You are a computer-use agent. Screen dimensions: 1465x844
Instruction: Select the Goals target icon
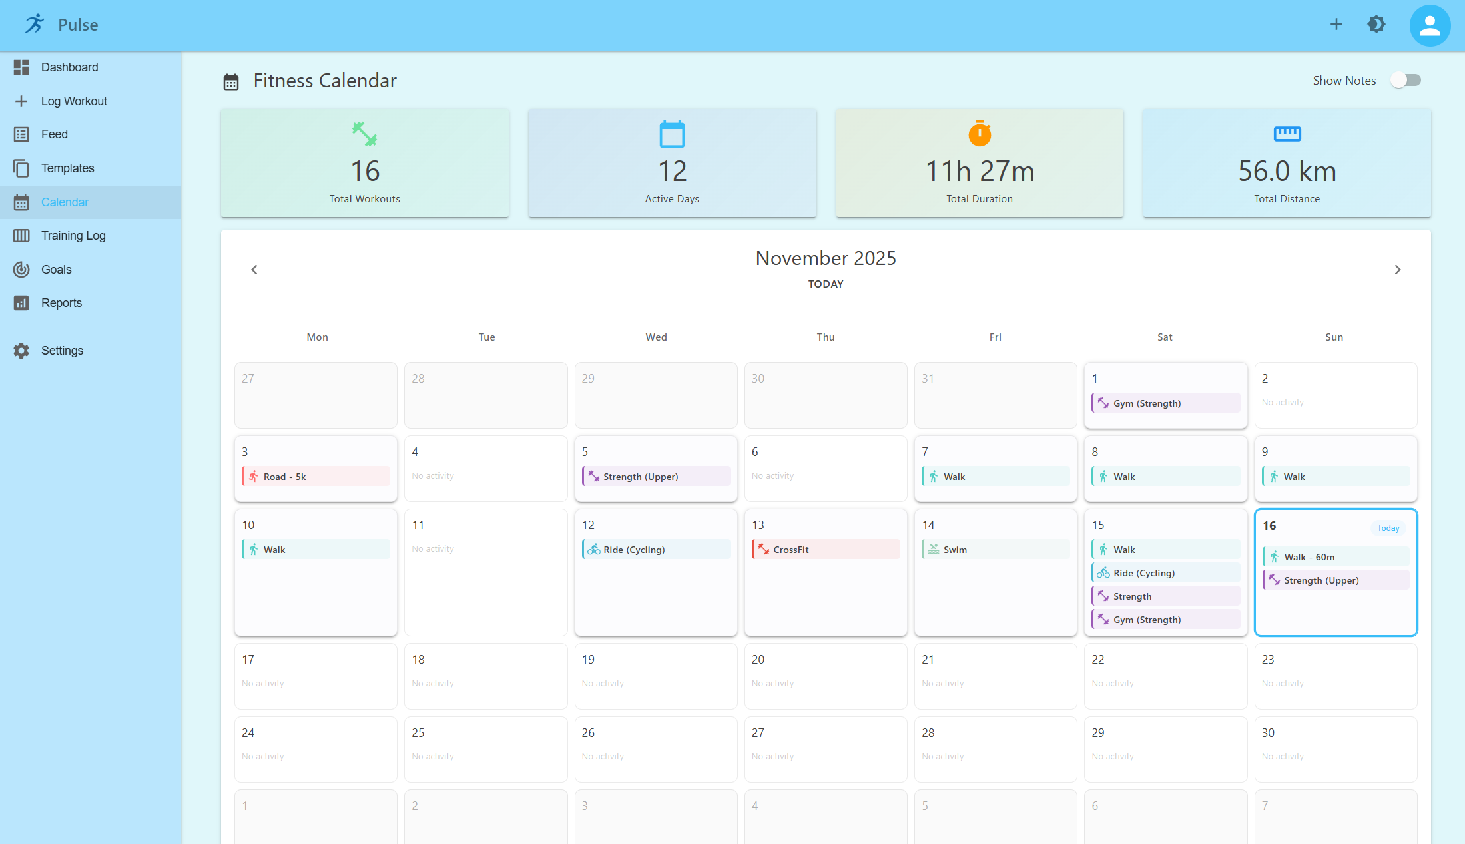pyautogui.click(x=21, y=269)
